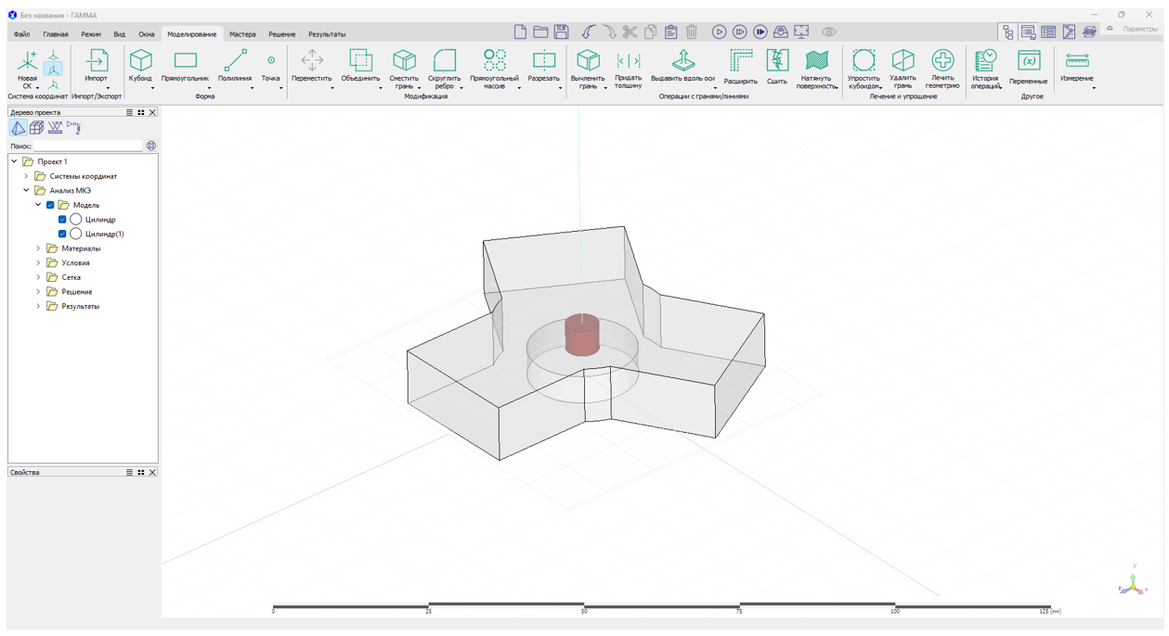Click the Поиск search field
Image resolution: width=1169 pixels, height=636 pixels.
point(88,146)
